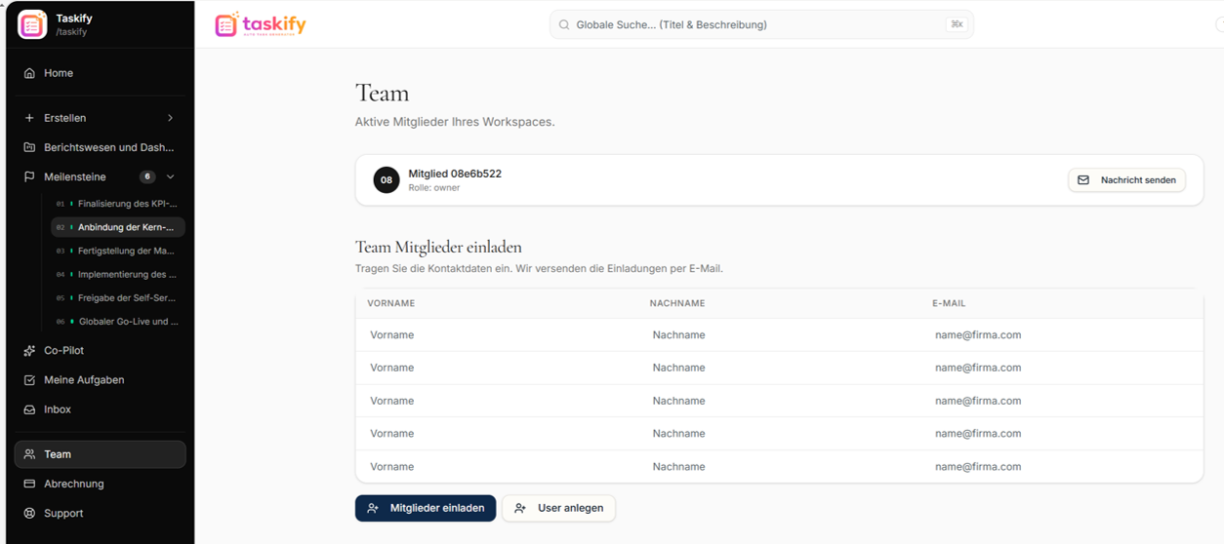This screenshot has width=1224, height=544.
Task: Focus the Vorname field in third invite row
Action: click(498, 402)
